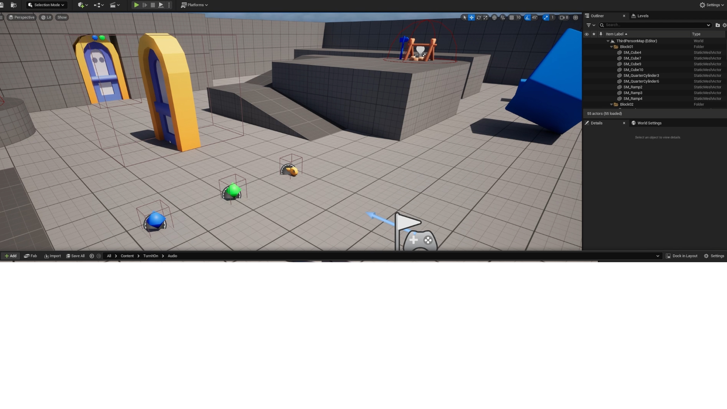Collapse the ThirdPersonMap (Editor) tree node
Viewport: 727px width, 409px height.
[608, 41]
